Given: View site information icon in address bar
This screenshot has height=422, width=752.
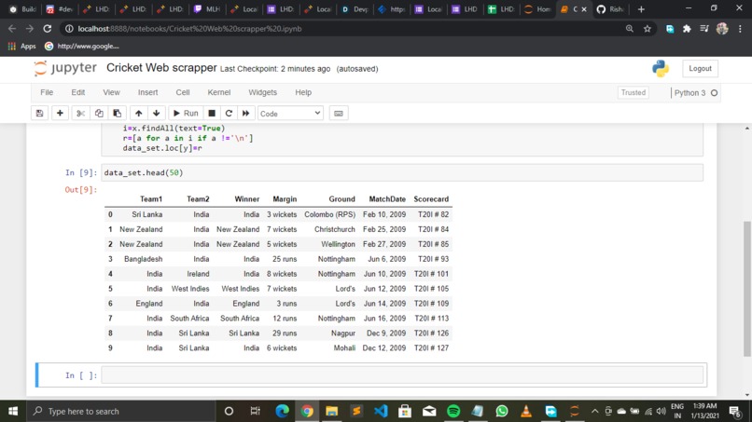Looking at the screenshot, I should pos(69,29).
